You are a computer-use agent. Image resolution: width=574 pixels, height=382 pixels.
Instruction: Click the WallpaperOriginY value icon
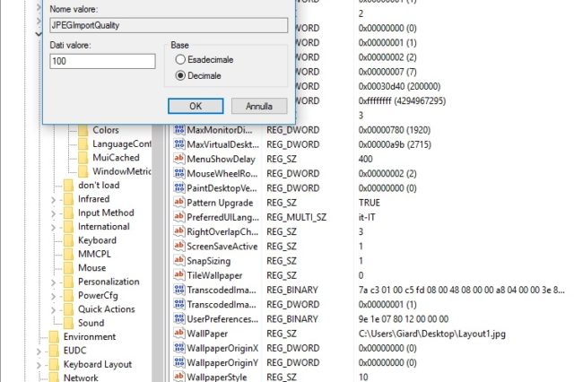[x=179, y=362]
